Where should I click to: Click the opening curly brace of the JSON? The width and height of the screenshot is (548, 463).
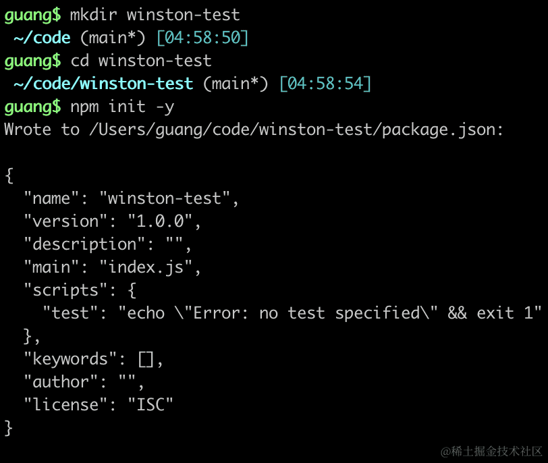(9, 175)
